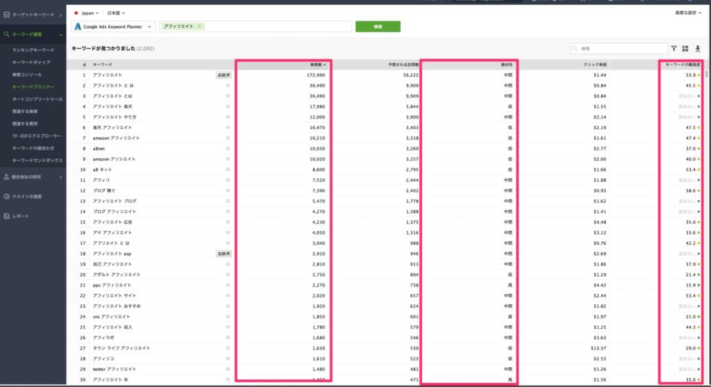Click the >> arrow for amazon アソシエイト
Image resolution: width=711 pixels, height=387 pixels.
pyautogui.click(x=228, y=159)
